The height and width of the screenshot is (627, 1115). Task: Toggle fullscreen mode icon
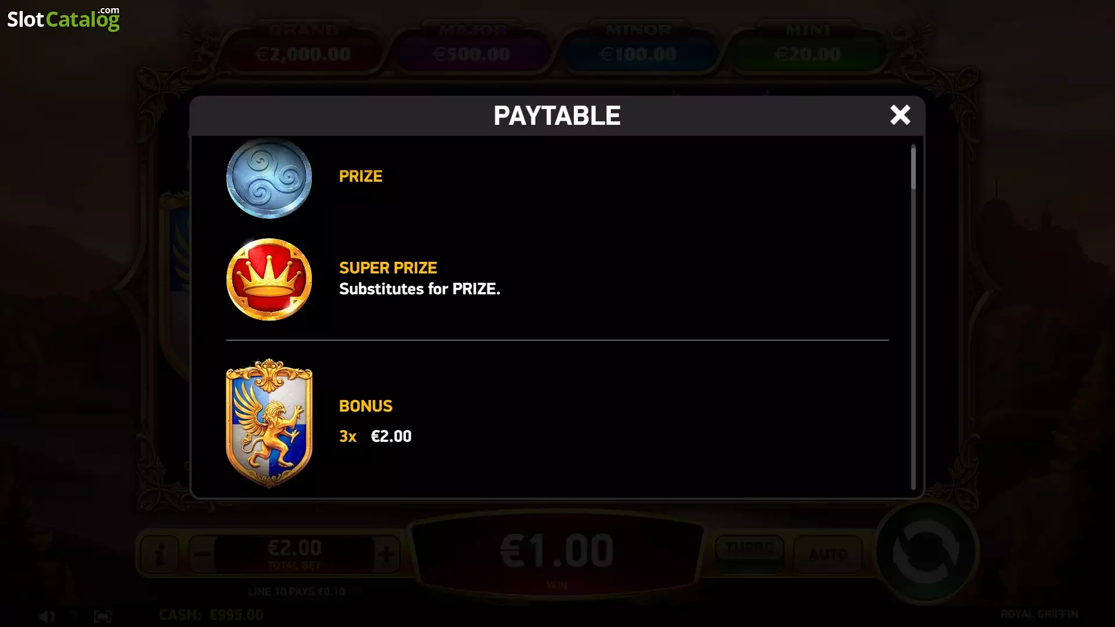103,616
